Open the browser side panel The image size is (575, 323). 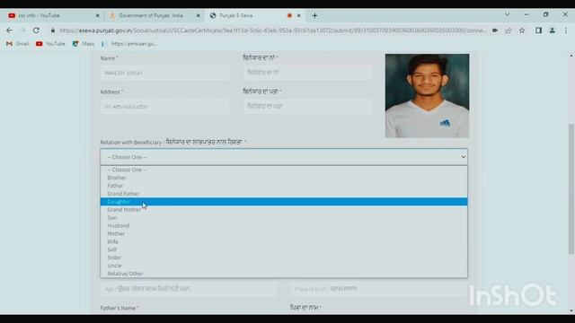pos(538,31)
